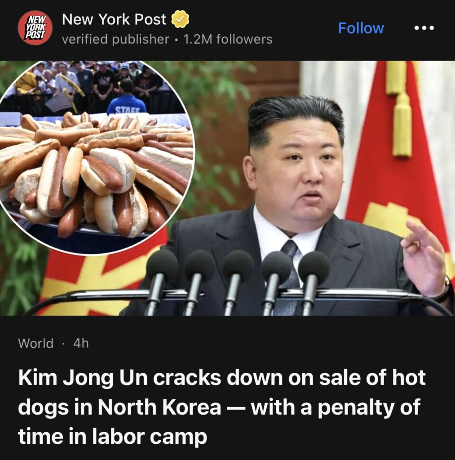Click the 'time in labor camp' headline line
This screenshot has height=460, width=455.
[113, 437]
